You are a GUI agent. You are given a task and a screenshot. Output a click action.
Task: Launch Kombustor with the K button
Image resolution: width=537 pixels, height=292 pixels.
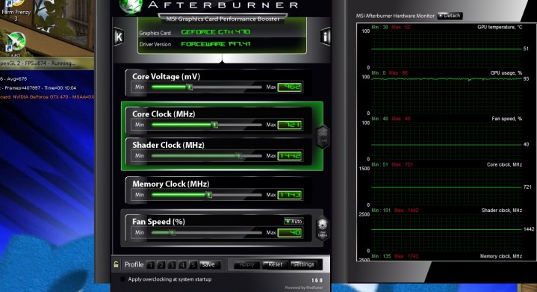tap(119, 37)
